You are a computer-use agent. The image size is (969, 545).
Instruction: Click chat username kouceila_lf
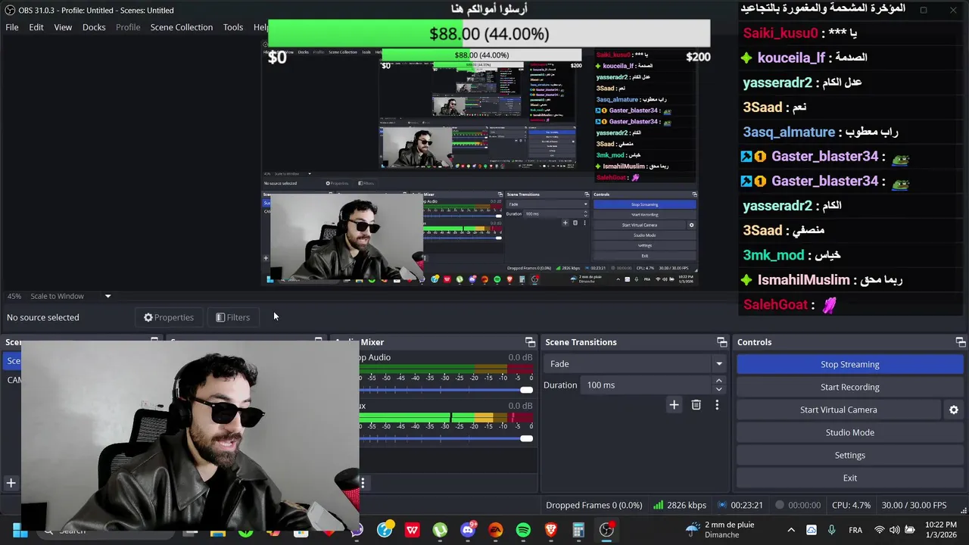coord(791,58)
